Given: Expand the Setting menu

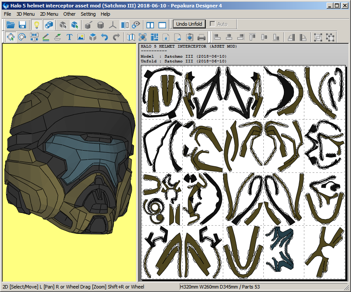Looking at the screenshot, I should click(x=88, y=14).
